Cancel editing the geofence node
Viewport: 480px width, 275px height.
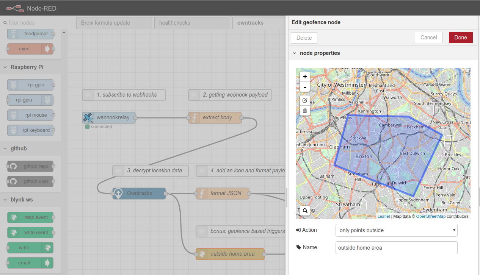428,37
